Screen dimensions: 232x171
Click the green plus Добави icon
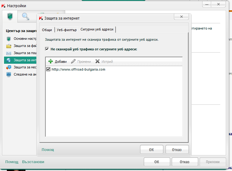[x=51, y=61]
